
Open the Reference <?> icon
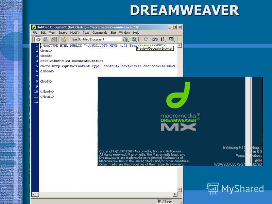155,39
